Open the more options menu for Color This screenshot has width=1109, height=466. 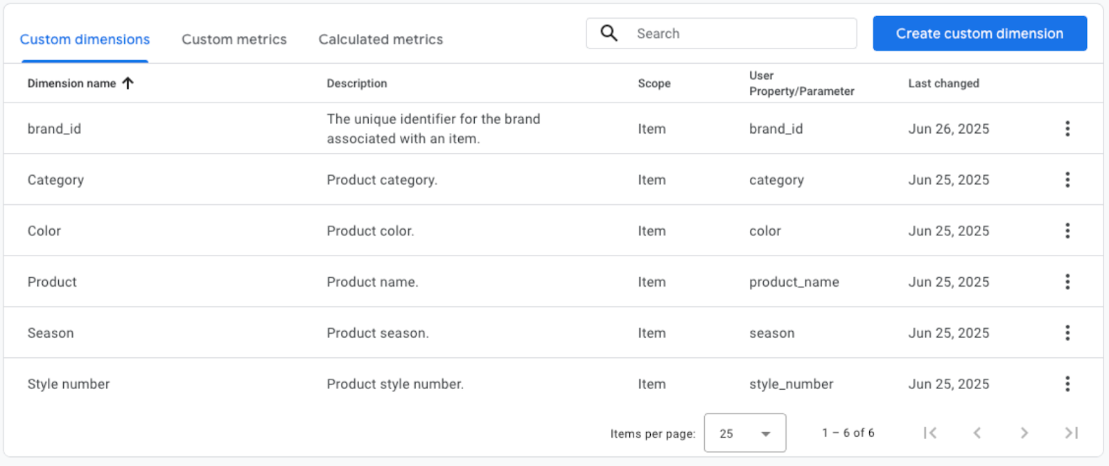click(x=1067, y=231)
